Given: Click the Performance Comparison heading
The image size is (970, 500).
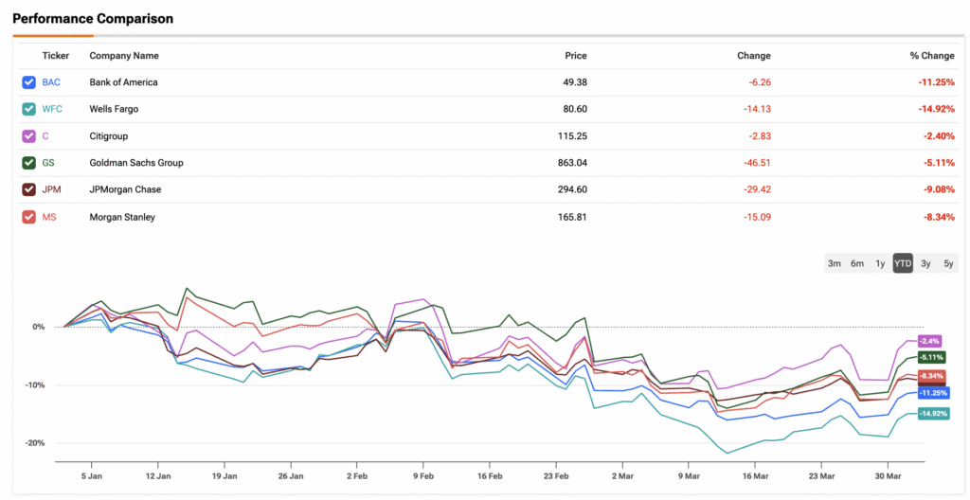Looking at the screenshot, I should [93, 19].
